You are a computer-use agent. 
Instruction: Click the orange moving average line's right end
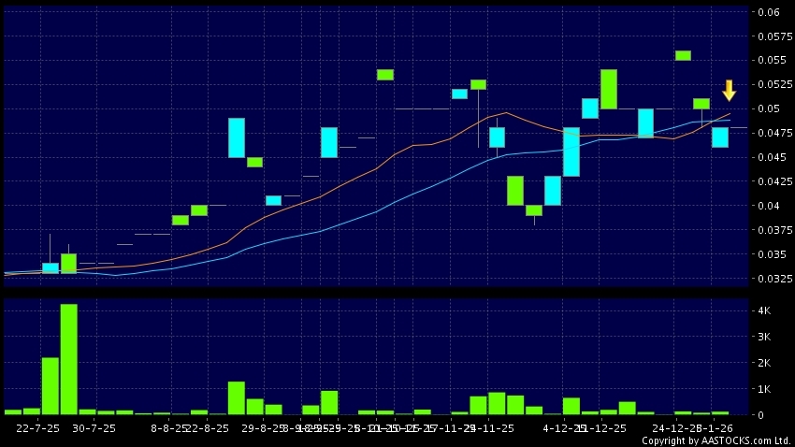tap(730, 114)
